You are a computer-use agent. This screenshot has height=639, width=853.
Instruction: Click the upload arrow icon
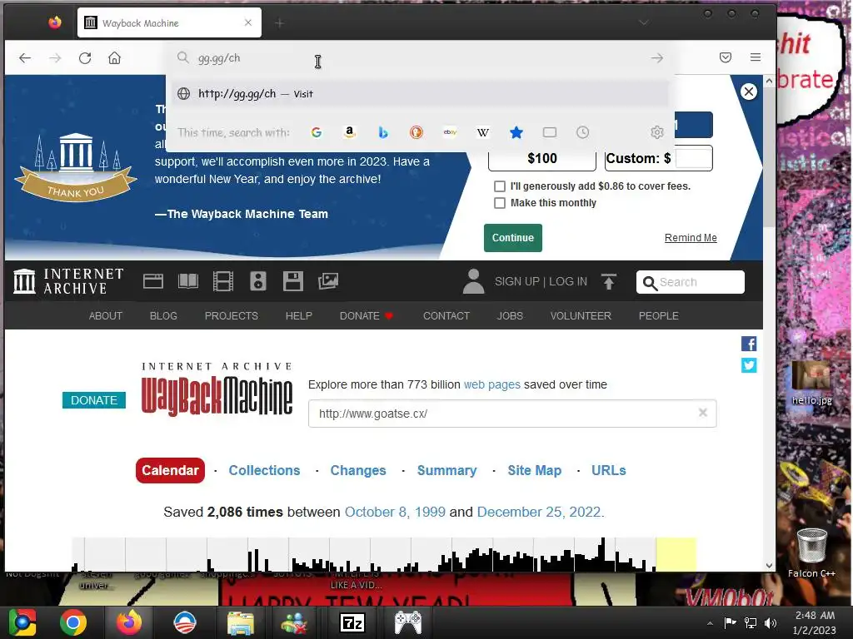tap(609, 281)
